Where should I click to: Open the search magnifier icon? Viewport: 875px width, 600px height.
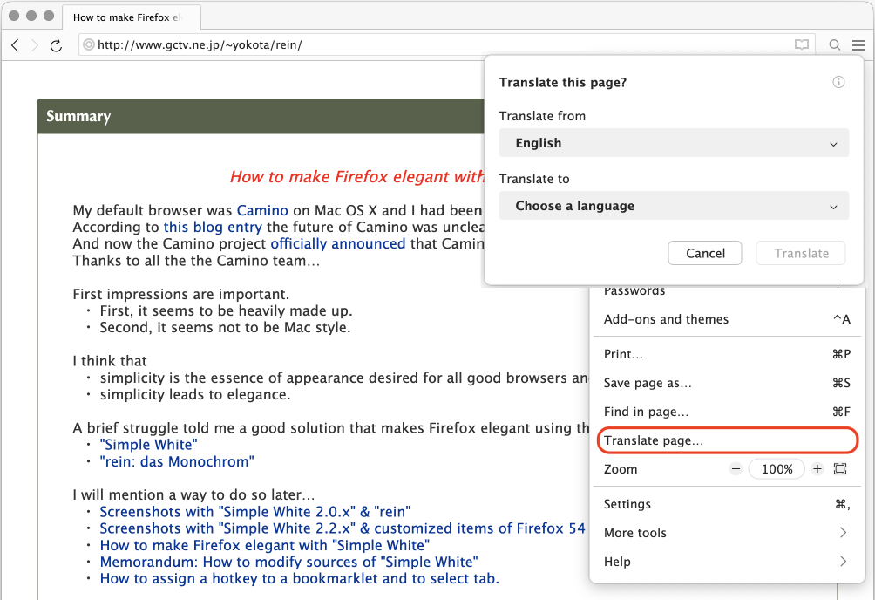[835, 45]
